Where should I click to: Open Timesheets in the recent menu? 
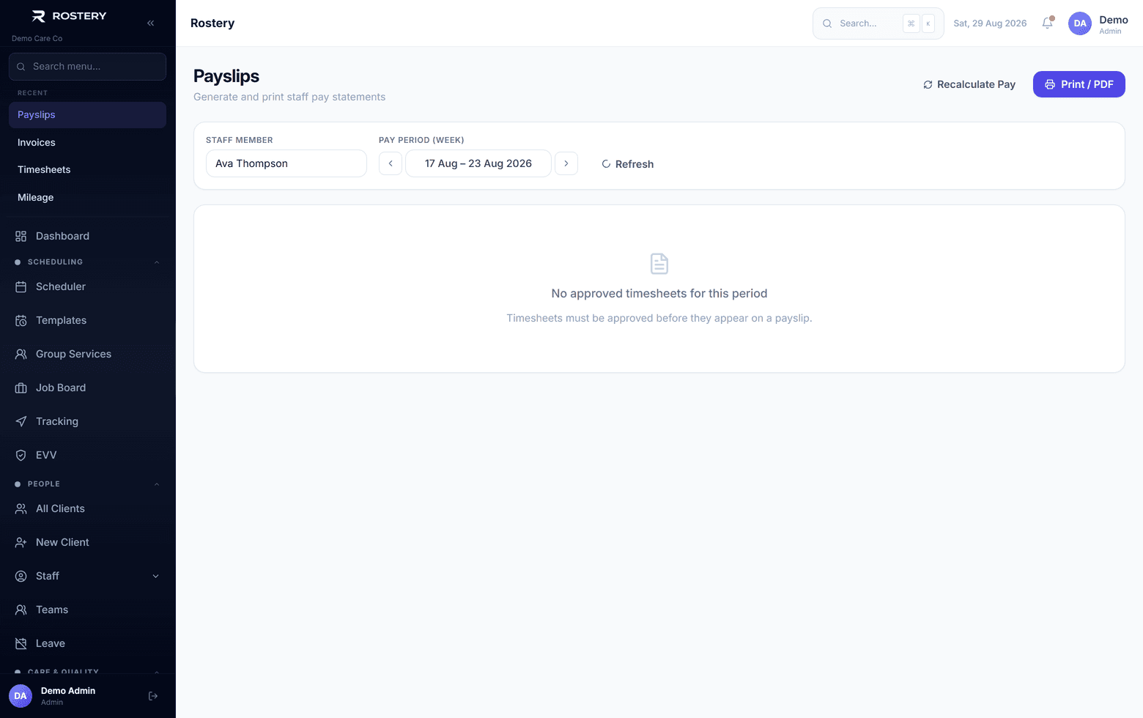pos(87,170)
